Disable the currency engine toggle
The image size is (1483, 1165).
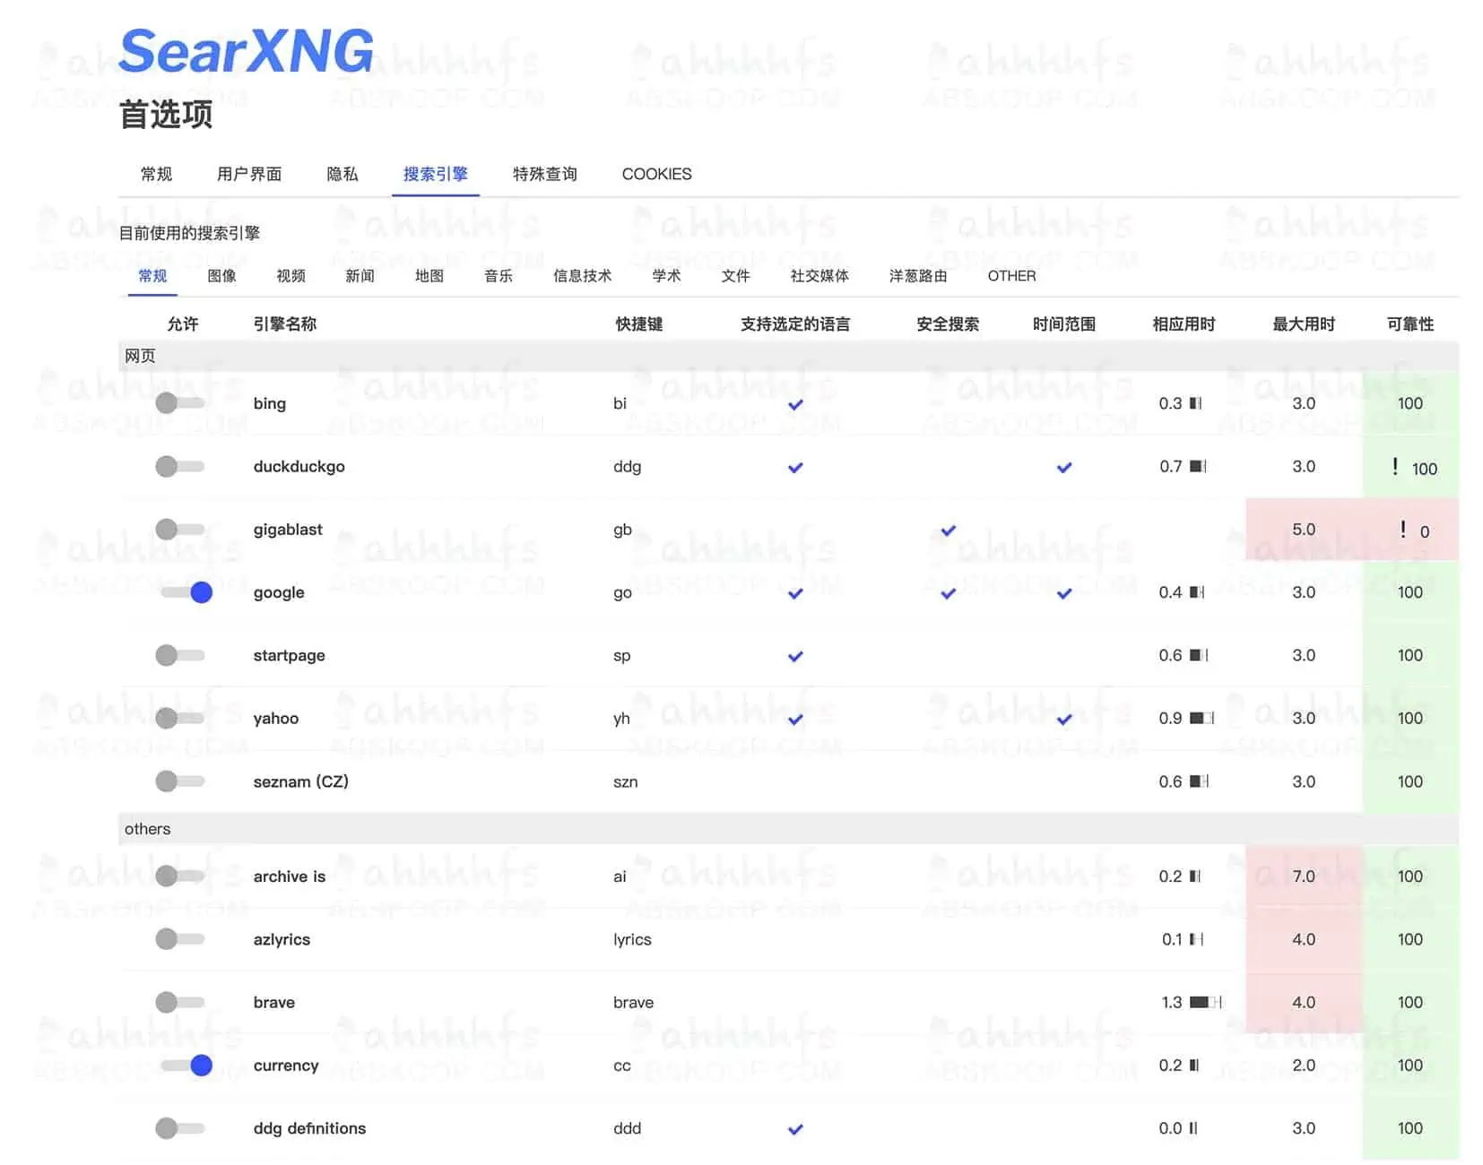(184, 1066)
